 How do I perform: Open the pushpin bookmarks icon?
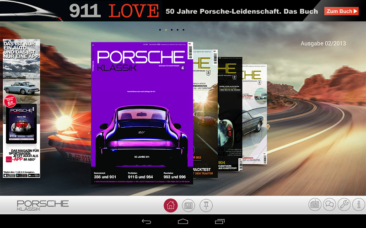[206, 206]
